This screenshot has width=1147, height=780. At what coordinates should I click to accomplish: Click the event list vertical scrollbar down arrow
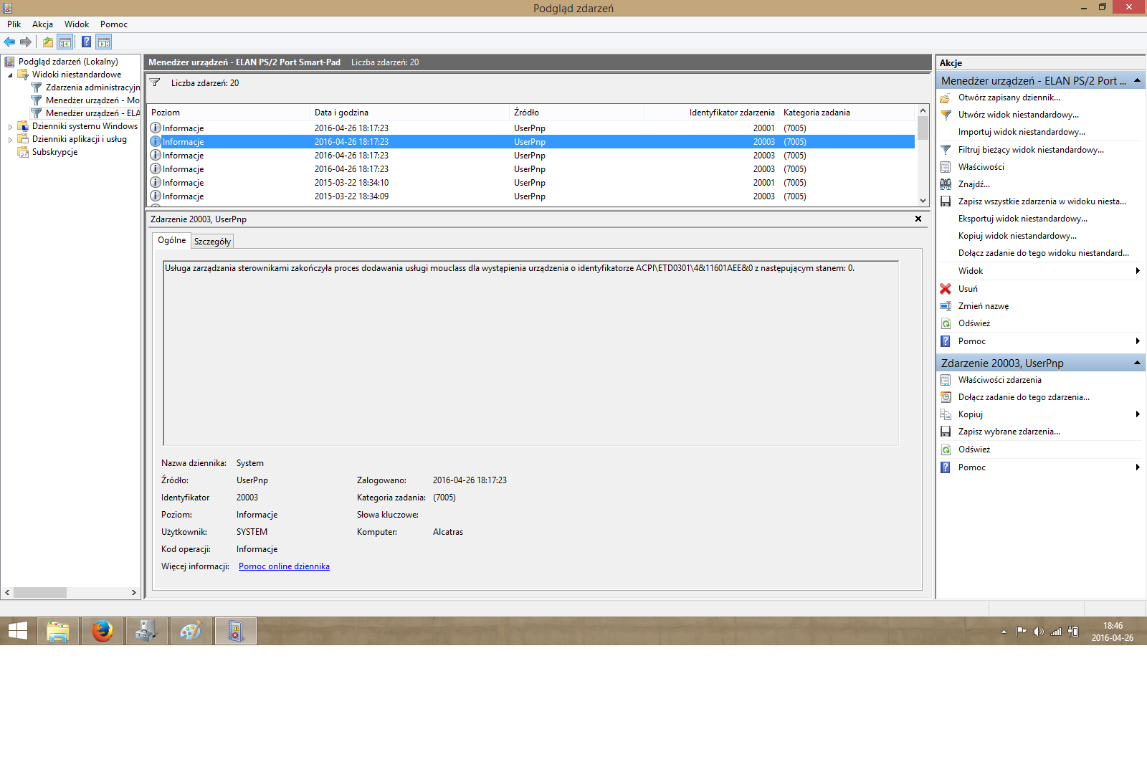tap(923, 201)
